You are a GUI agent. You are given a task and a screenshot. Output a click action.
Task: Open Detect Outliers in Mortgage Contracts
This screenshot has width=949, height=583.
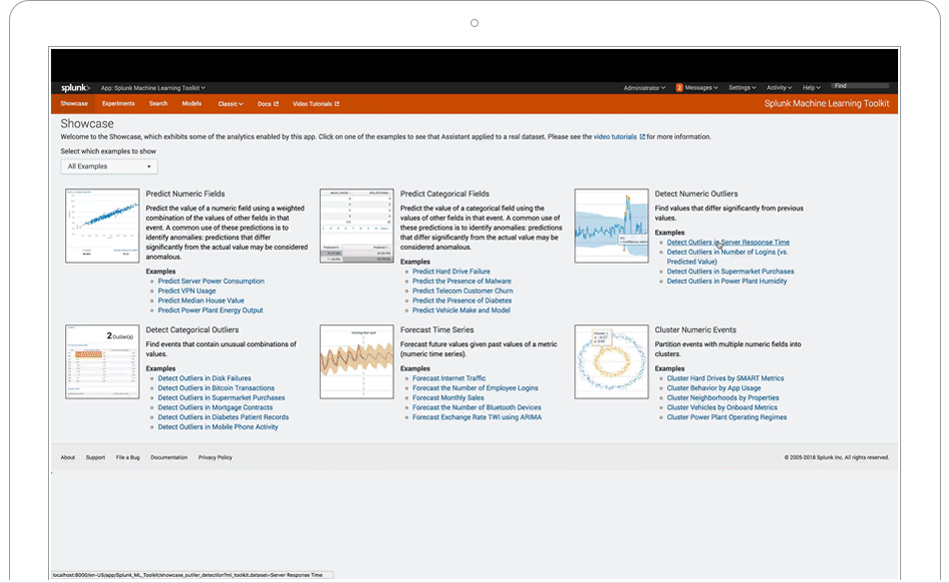[x=215, y=407]
